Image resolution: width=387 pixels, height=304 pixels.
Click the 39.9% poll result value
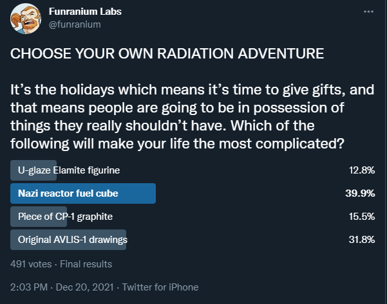click(360, 193)
